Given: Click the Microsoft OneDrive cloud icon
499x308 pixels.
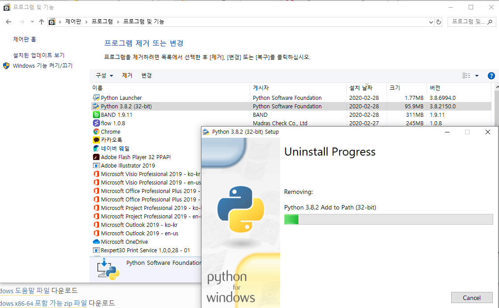Looking at the screenshot, I should pyautogui.click(x=96, y=242).
